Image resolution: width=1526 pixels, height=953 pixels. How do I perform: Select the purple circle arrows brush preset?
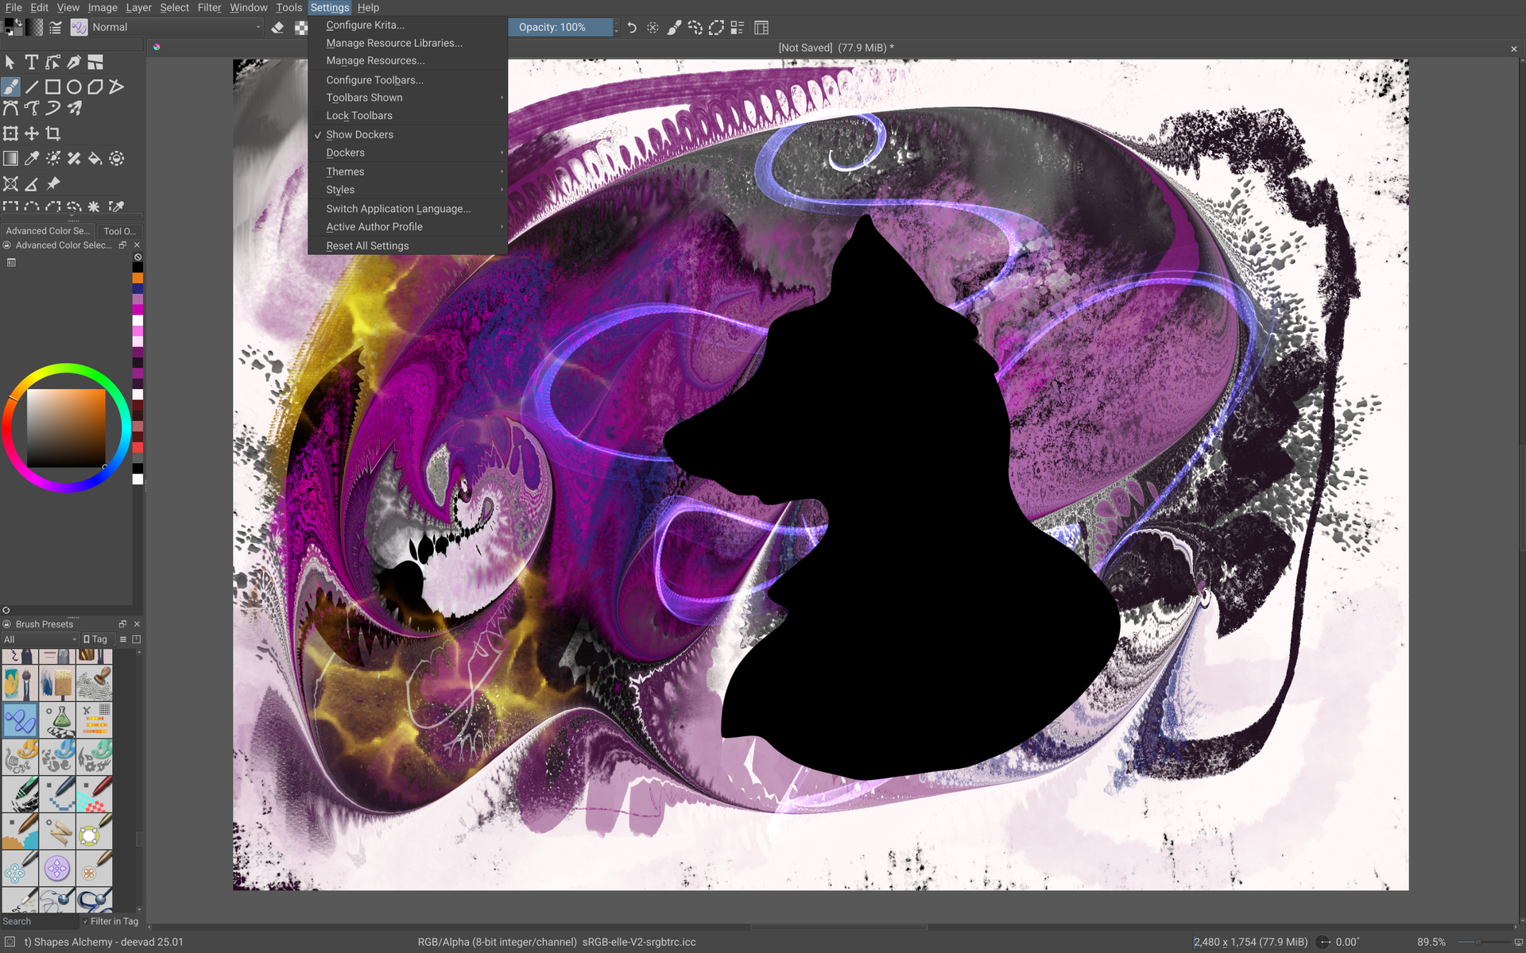[x=57, y=868]
